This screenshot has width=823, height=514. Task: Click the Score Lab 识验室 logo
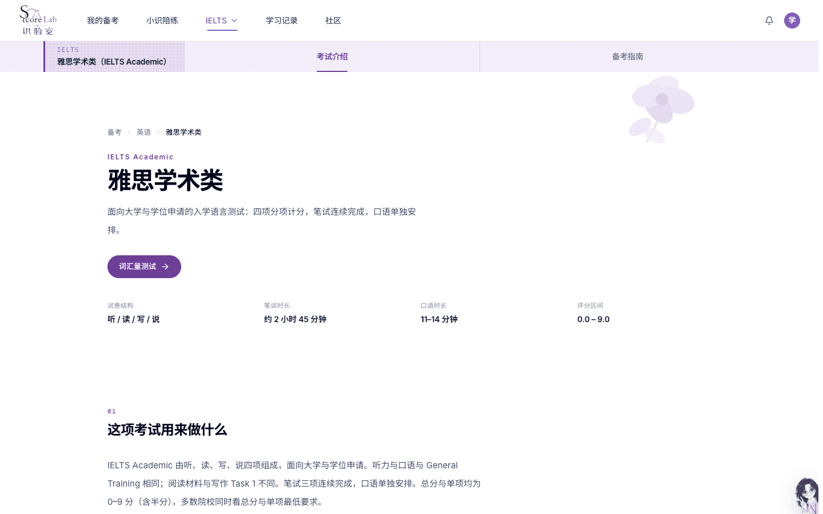[38, 21]
